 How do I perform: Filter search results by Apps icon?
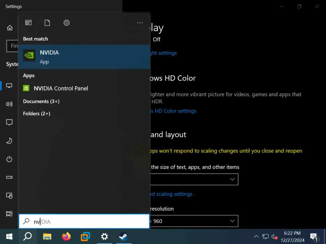pos(28,23)
